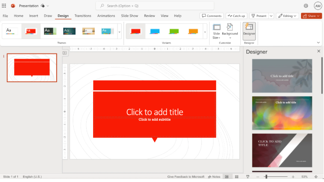Switch to Slide Sorter view

click(237, 177)
